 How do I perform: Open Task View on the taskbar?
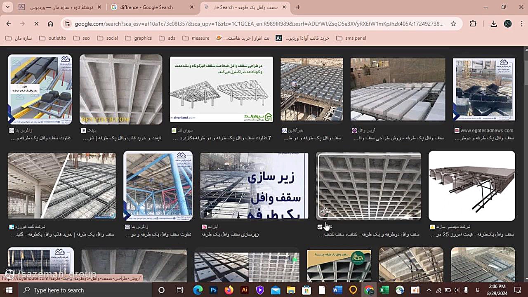tap(180, 290)
